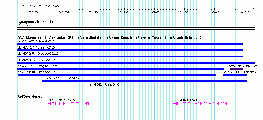Select the 99230k ruler tick label
Viewport: 263px width, 120px height.
tap(65, 12)
